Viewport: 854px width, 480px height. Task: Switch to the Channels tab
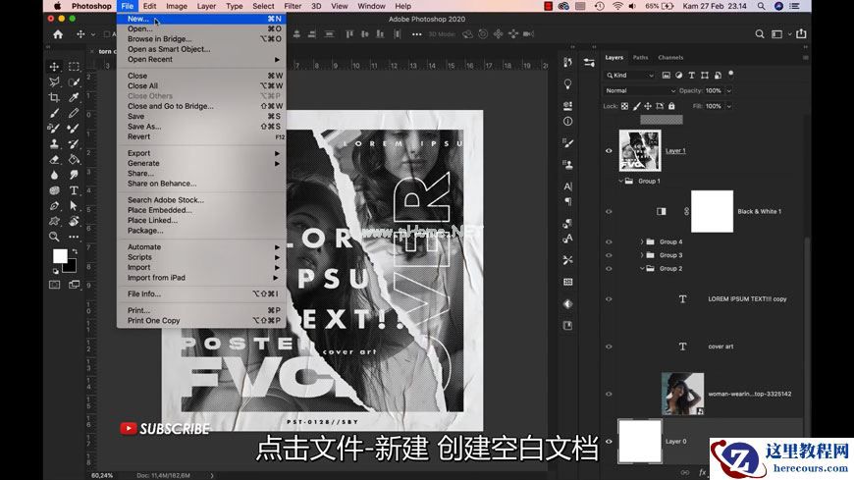(670, 57)
